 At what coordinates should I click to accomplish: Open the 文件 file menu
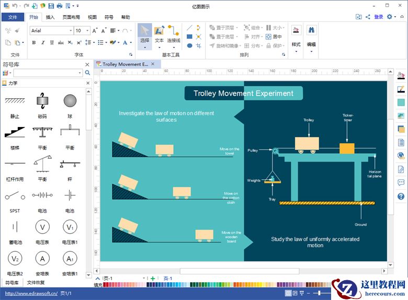click(13, 17)
